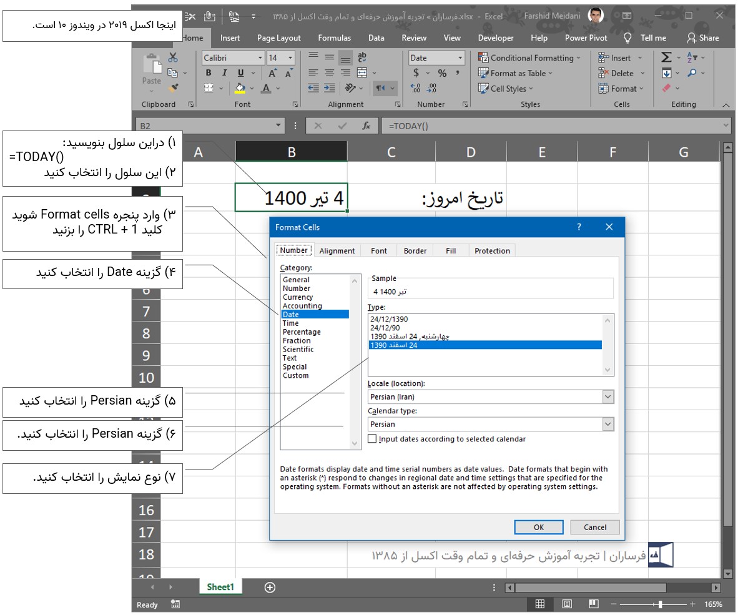Click the Share button

[x=702, y=37]
